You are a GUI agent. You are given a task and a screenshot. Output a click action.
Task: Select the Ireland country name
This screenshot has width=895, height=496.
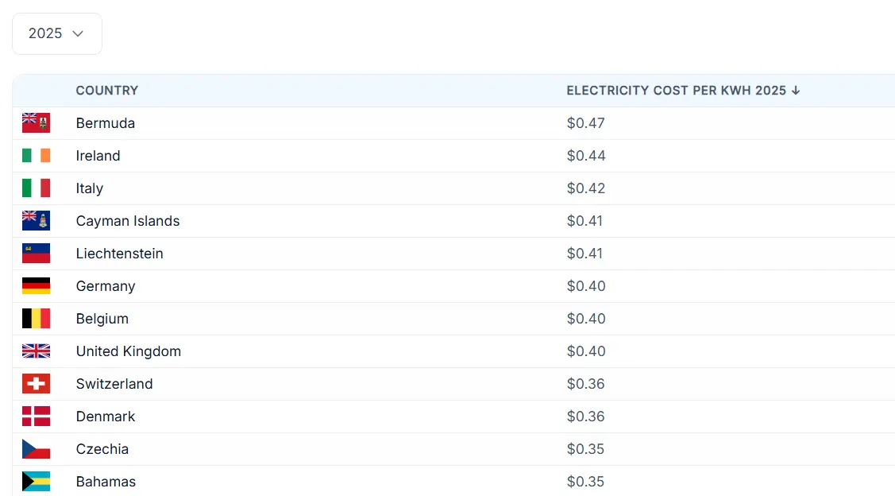click(98, 156)
